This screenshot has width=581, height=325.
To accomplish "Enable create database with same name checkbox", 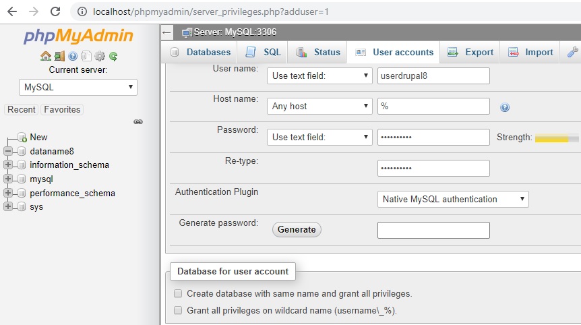I will 178,293.
